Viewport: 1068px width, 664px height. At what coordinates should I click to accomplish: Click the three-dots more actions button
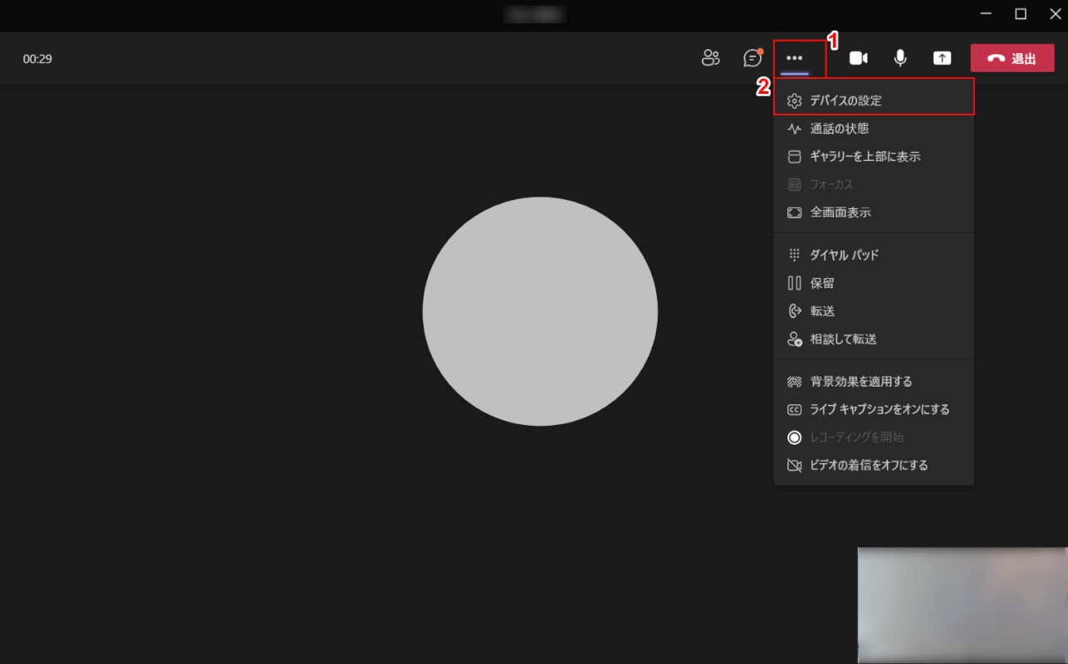point(795,58)
